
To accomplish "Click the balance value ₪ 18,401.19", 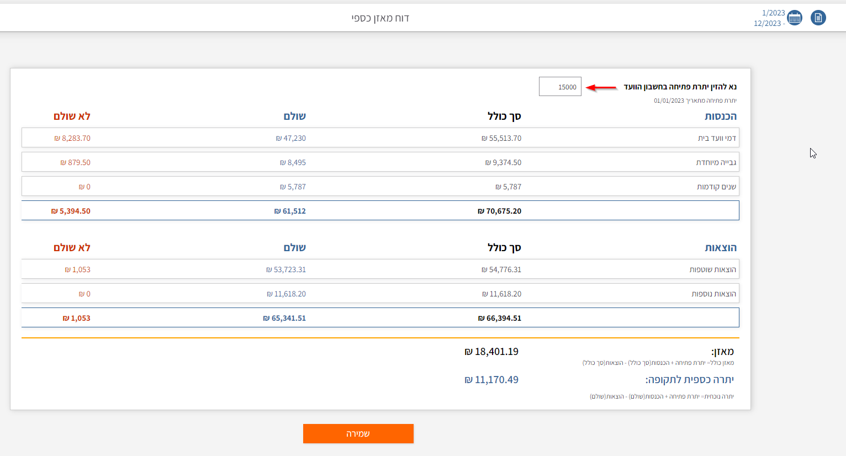I will click(x=491, y=352).
